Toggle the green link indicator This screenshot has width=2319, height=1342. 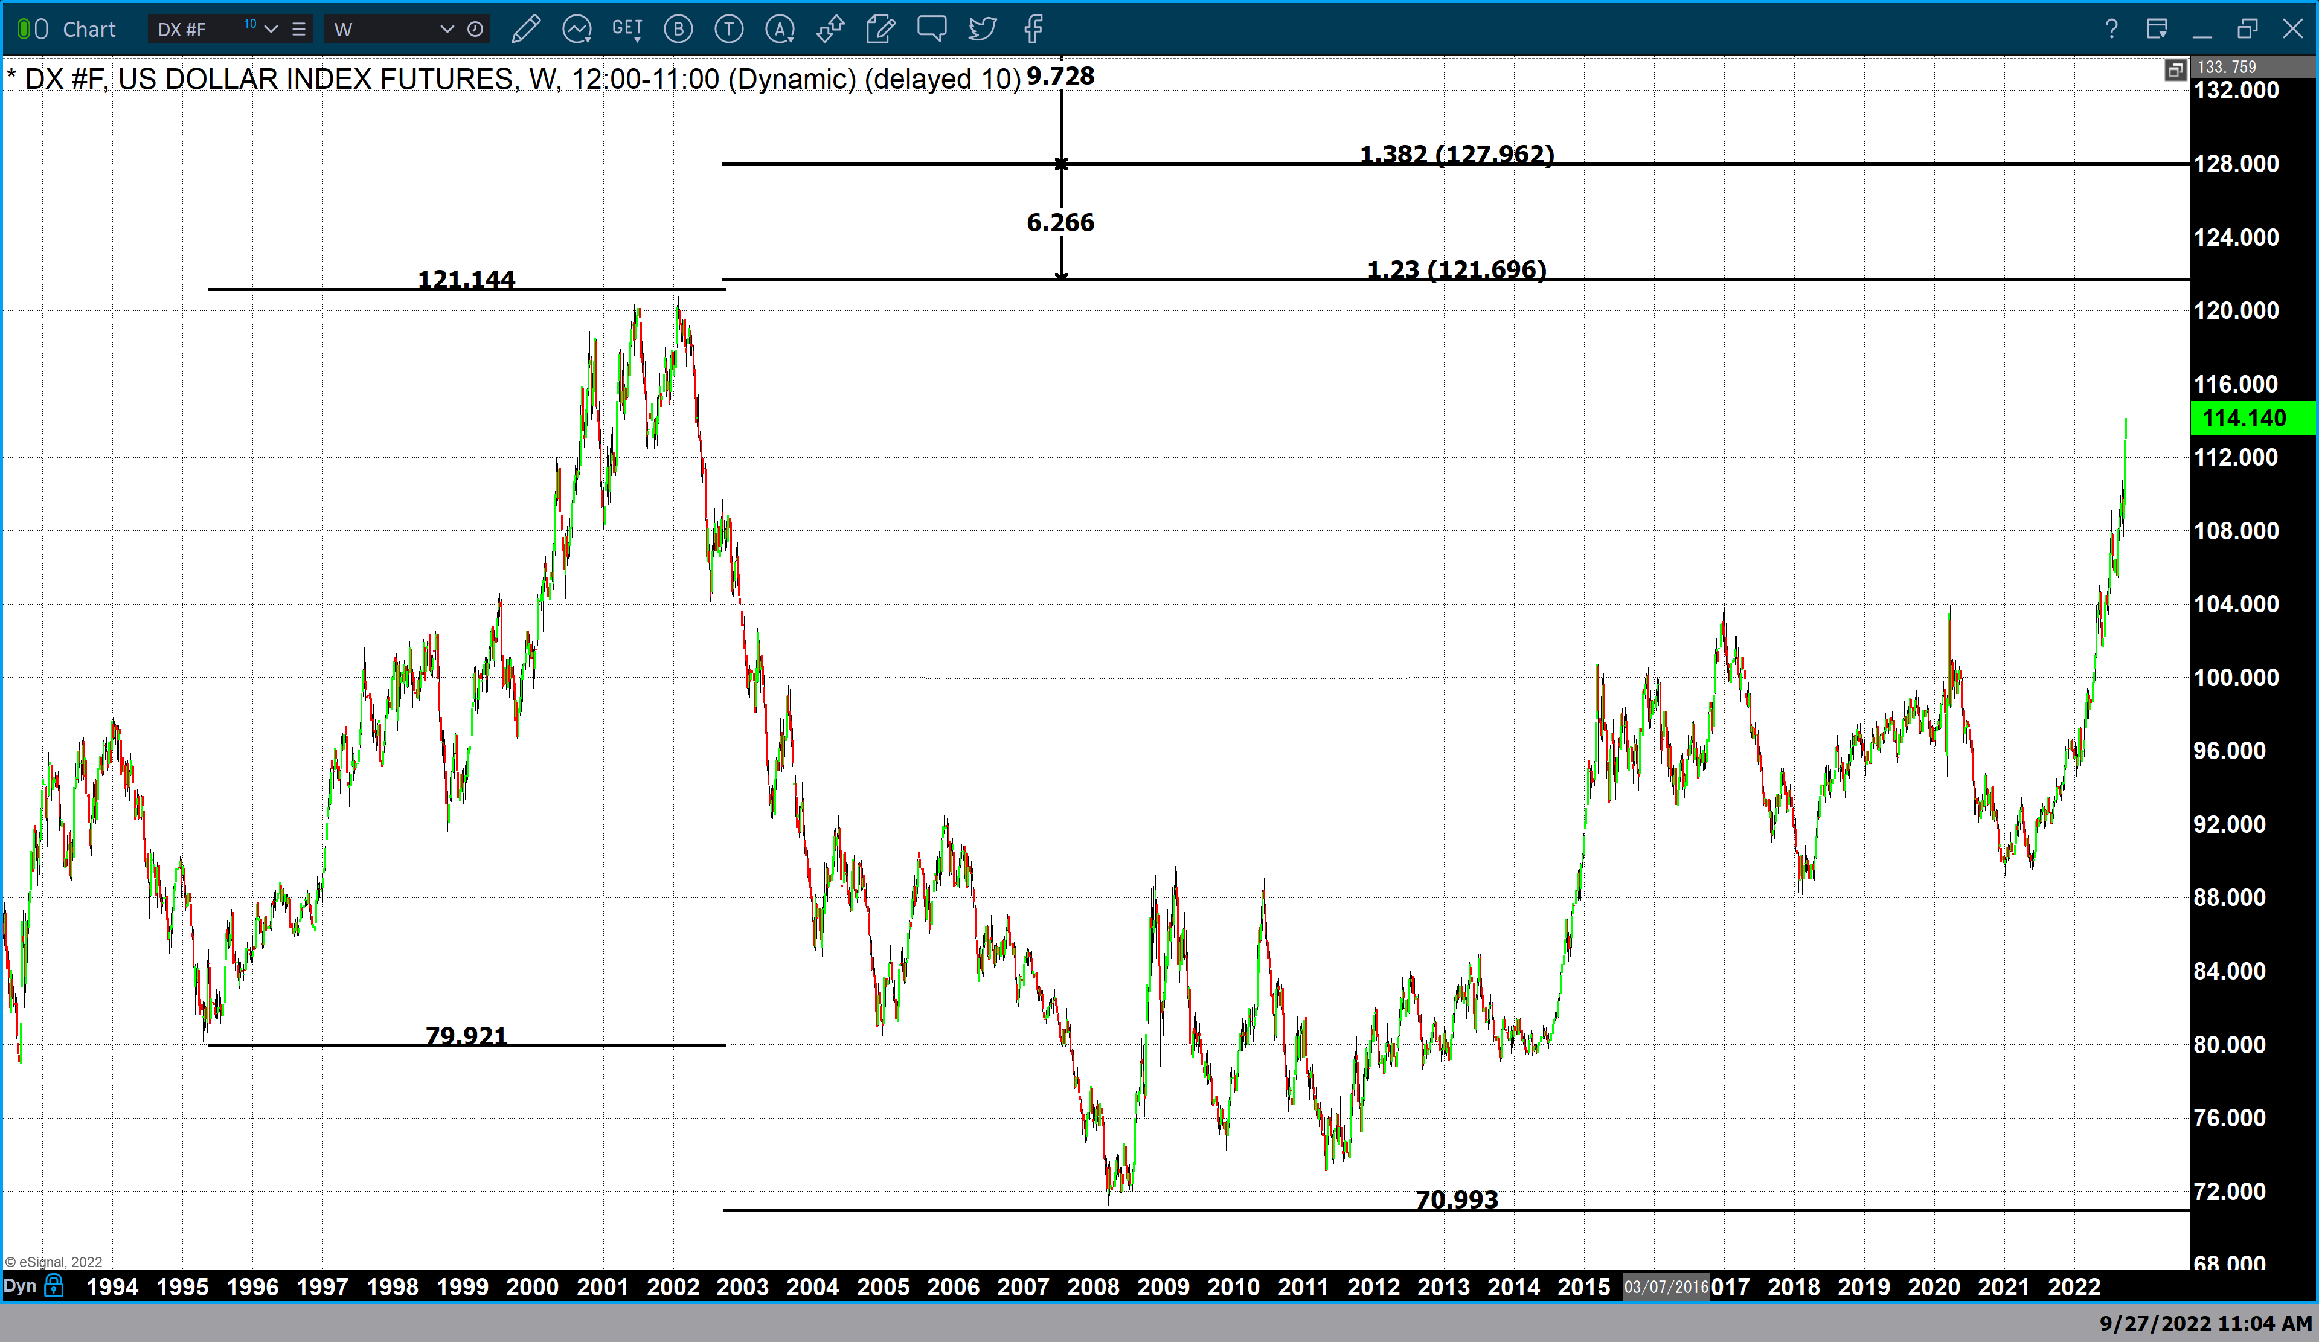click(24, 30)
